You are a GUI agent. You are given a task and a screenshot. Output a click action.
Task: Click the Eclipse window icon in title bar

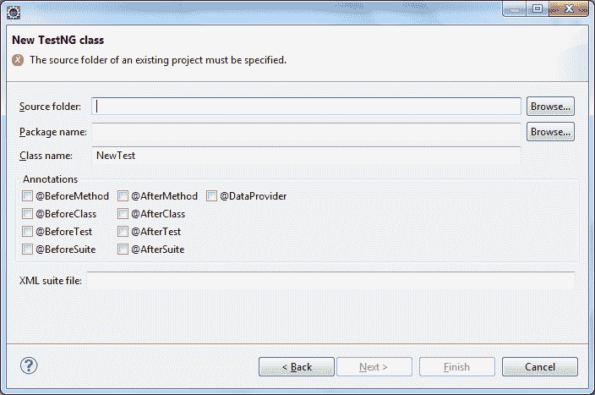14,13
